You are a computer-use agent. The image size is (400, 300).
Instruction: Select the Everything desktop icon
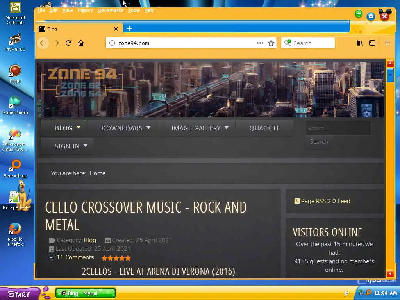(x=15, y=169)
